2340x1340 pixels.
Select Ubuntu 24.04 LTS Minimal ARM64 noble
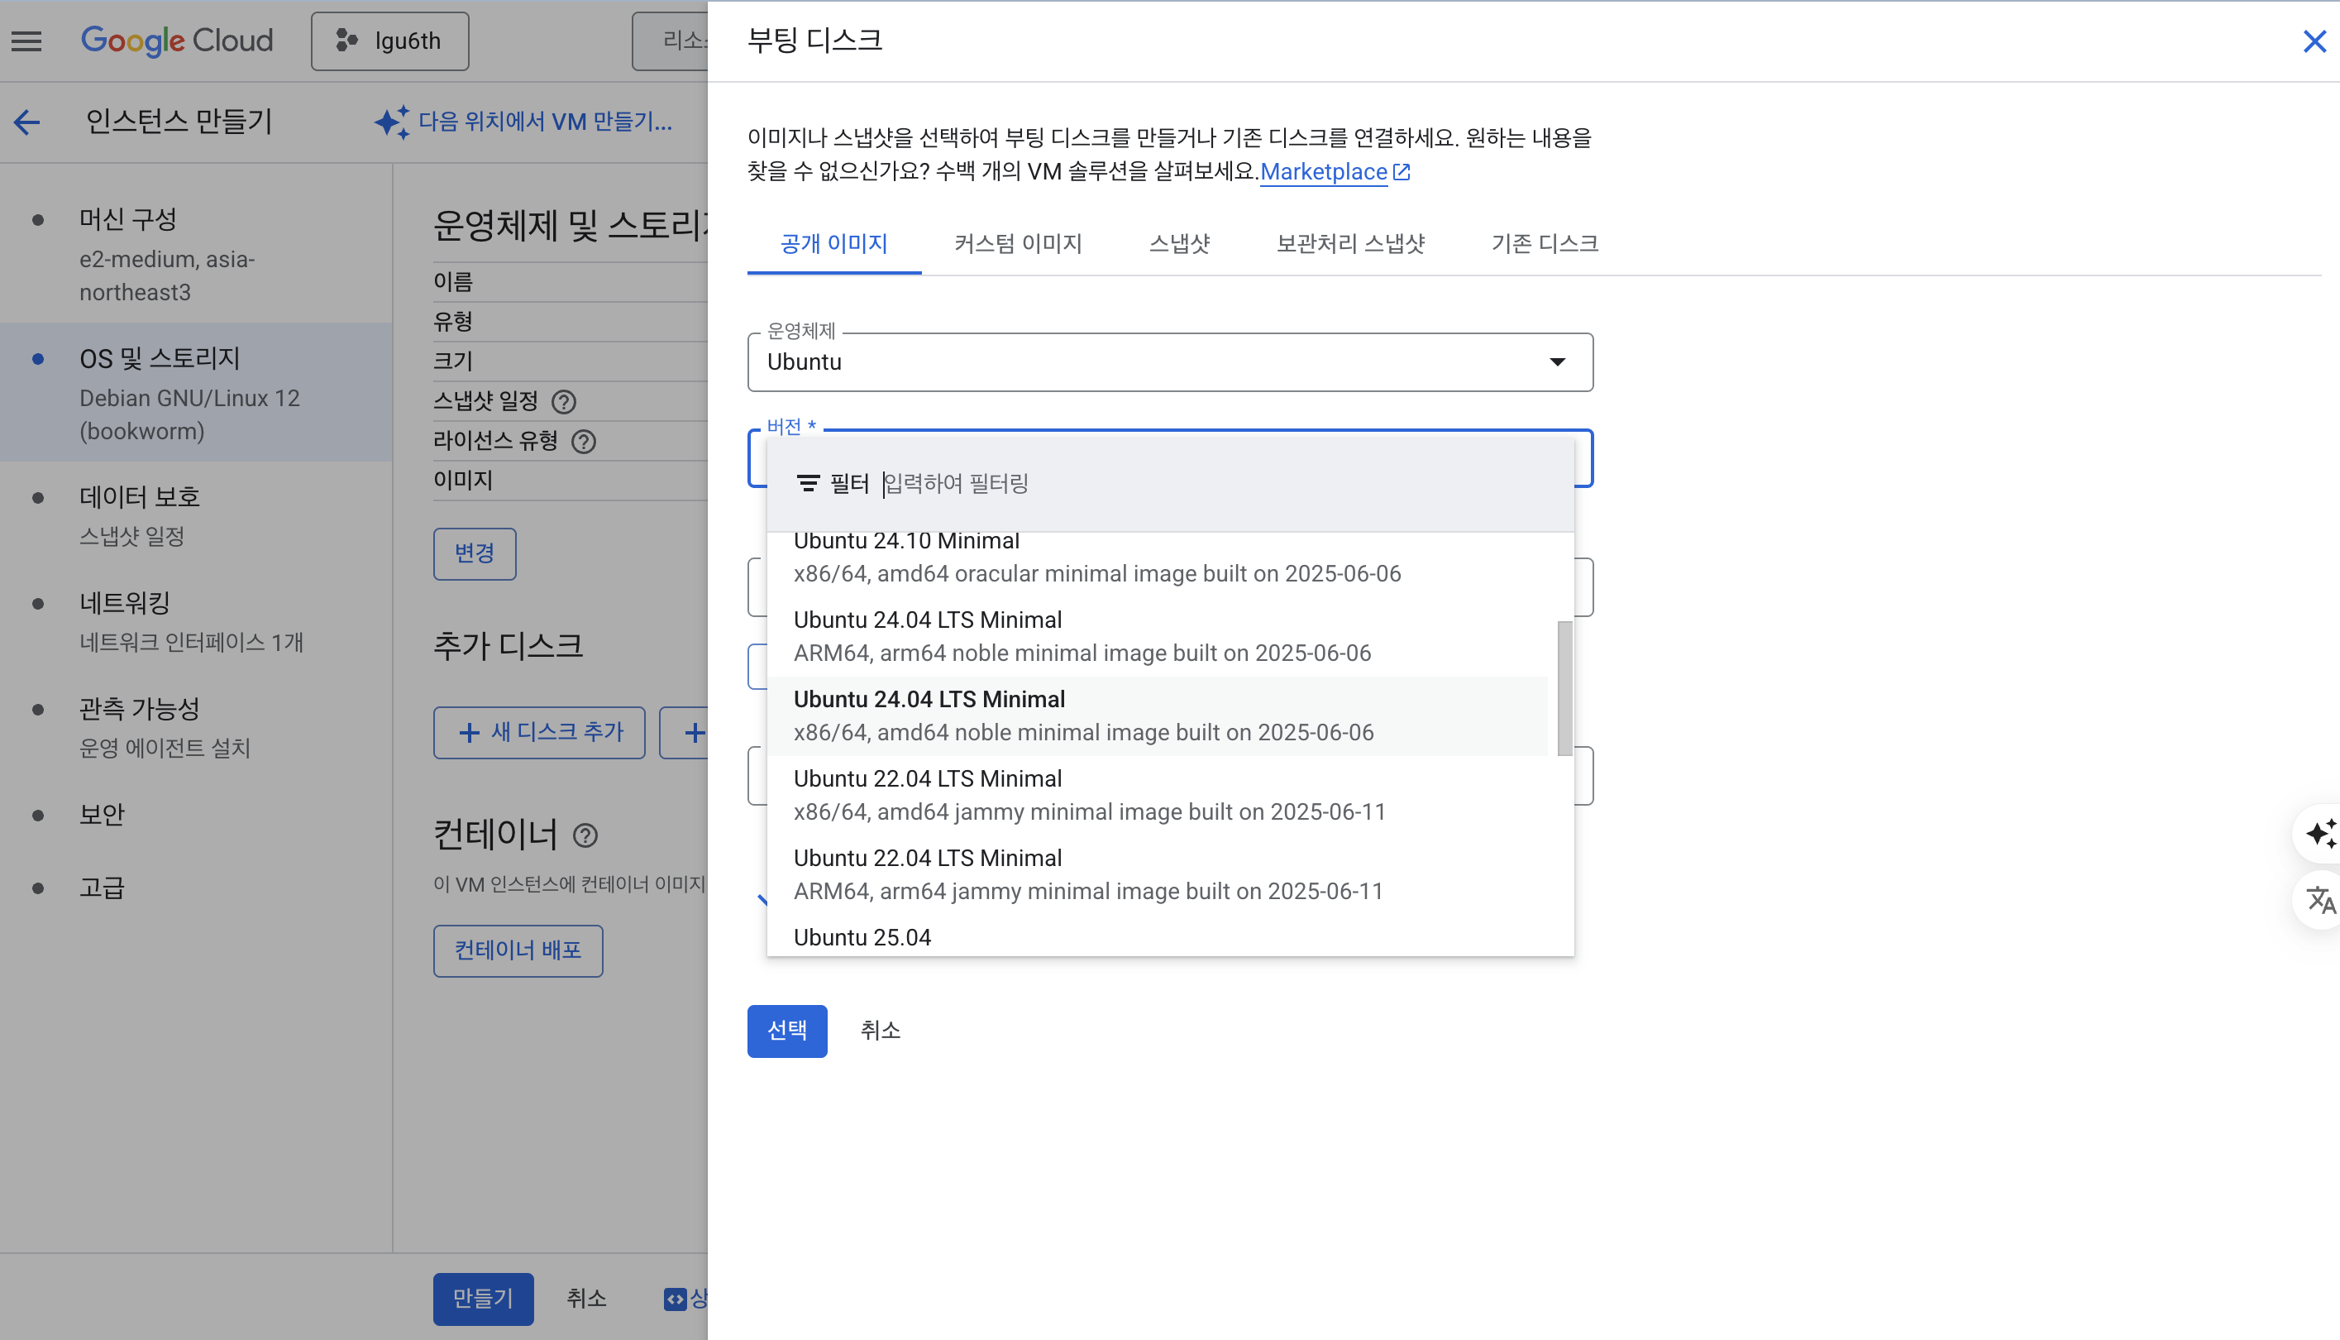click(1157, 636)
